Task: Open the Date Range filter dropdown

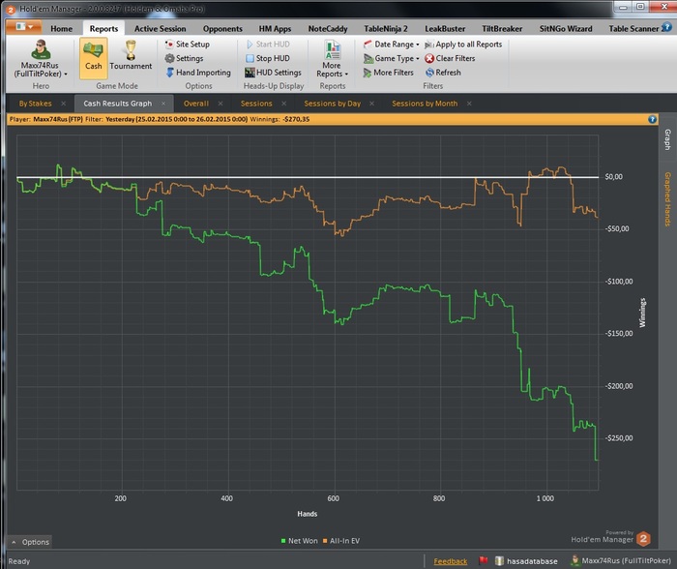Action: 391,45
